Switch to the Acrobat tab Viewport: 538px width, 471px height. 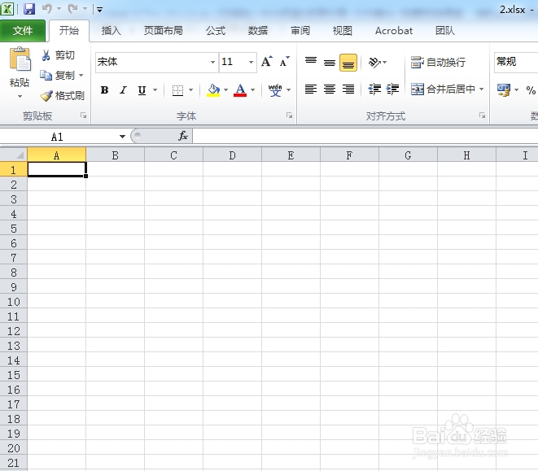pos(394,31)
